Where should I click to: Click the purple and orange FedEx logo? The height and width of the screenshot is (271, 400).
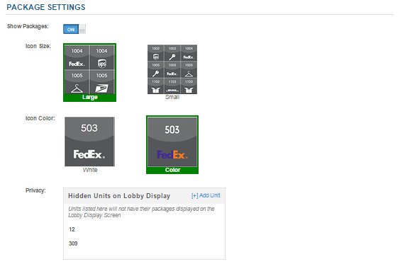(172, 155)
